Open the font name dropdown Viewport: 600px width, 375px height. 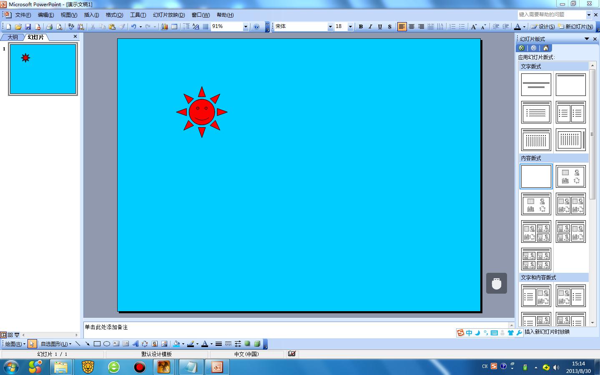point(330,27)
